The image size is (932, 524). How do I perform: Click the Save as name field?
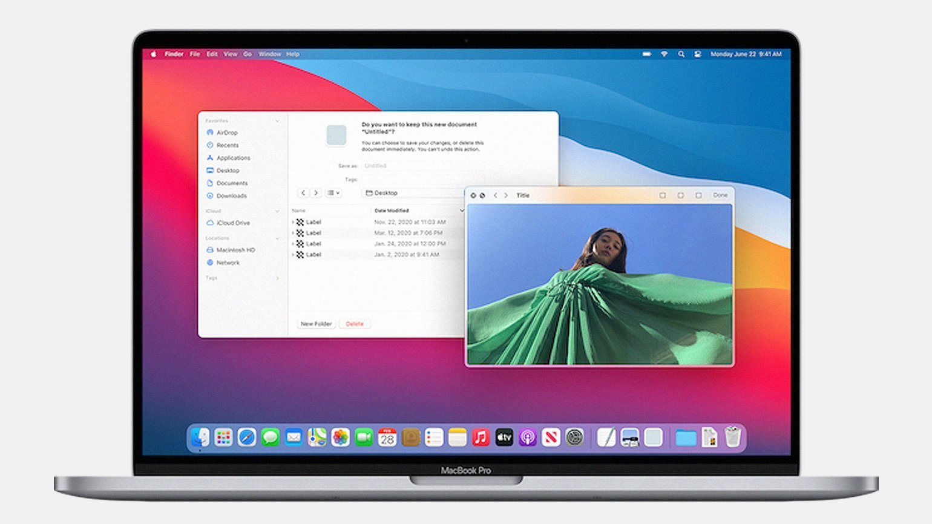coord(412,166)
